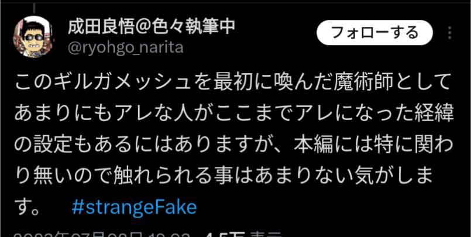Click tweet line starting このギルガメッシュを
This screenshot has height=237, width=471.
click(233, 82)
